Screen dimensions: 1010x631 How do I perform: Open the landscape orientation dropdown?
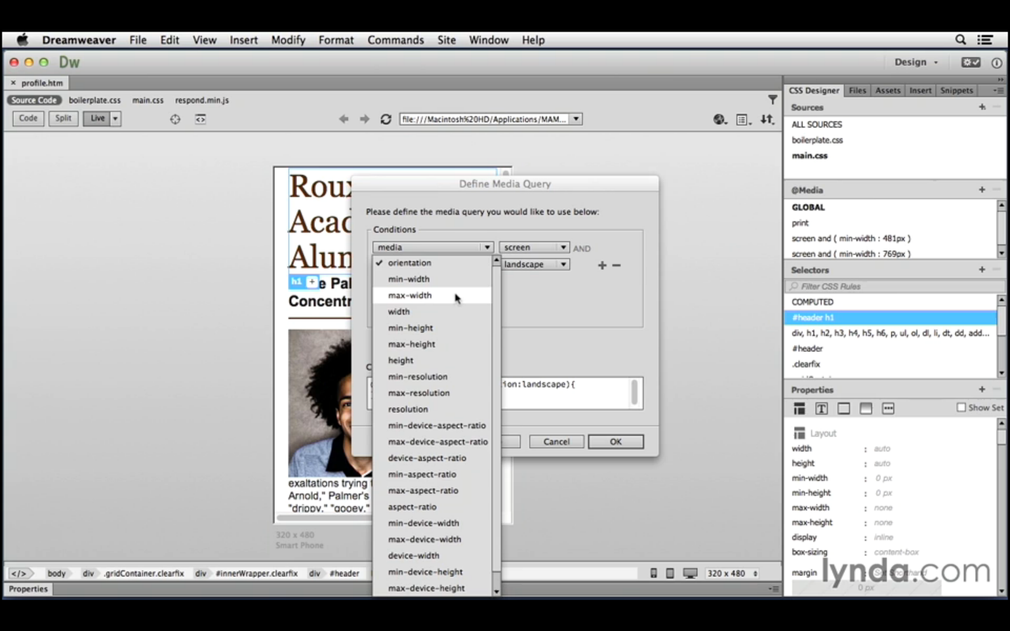point(534,264)
